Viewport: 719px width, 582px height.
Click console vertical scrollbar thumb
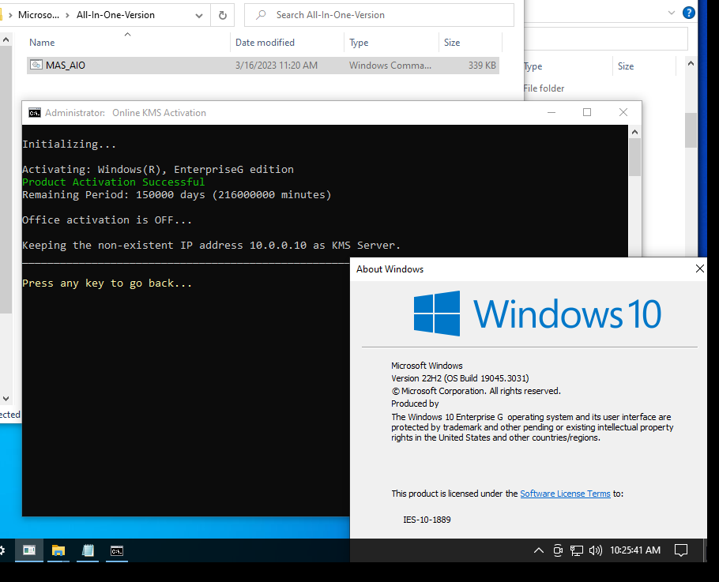point(634,157)
